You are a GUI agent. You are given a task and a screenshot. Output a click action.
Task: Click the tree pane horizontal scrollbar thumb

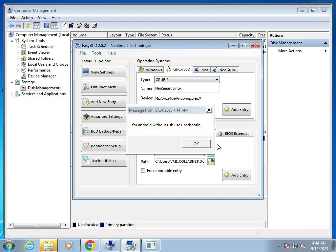37,225
